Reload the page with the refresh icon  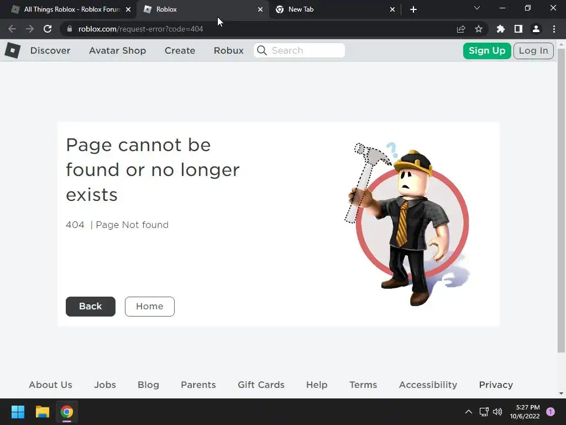click(x=48, y=29)
